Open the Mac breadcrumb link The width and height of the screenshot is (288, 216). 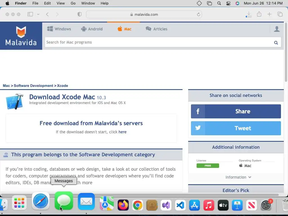click(6, 85)
